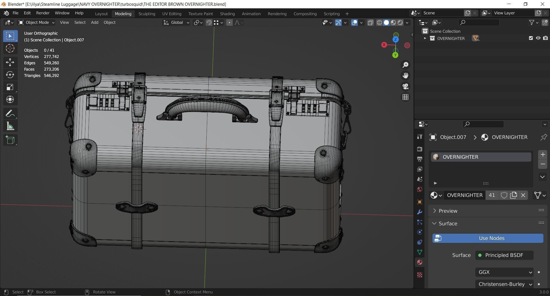This screenshot has width=550, height=296.
Task: Toggle snapping magnet icon
Action: click(209, 22)
